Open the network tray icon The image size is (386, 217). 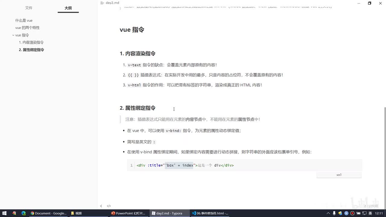click(364, 213)
